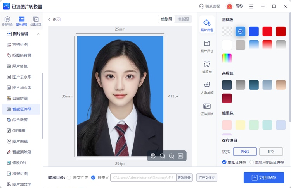Choose the red base color swatch

click(267, 31)
